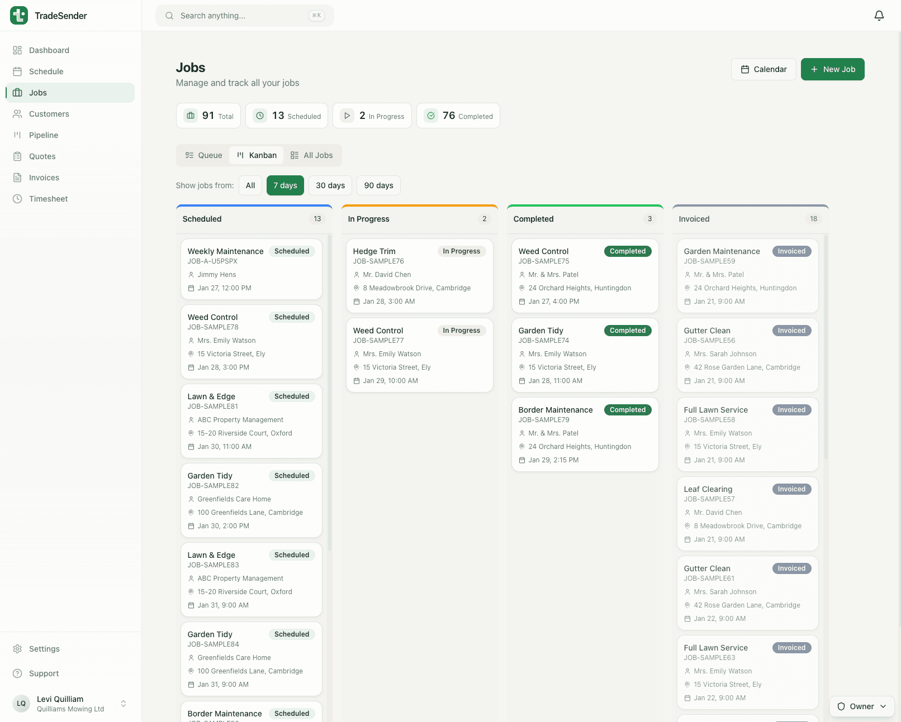
Task: Create a job with the New Job button
Action: 833,69
